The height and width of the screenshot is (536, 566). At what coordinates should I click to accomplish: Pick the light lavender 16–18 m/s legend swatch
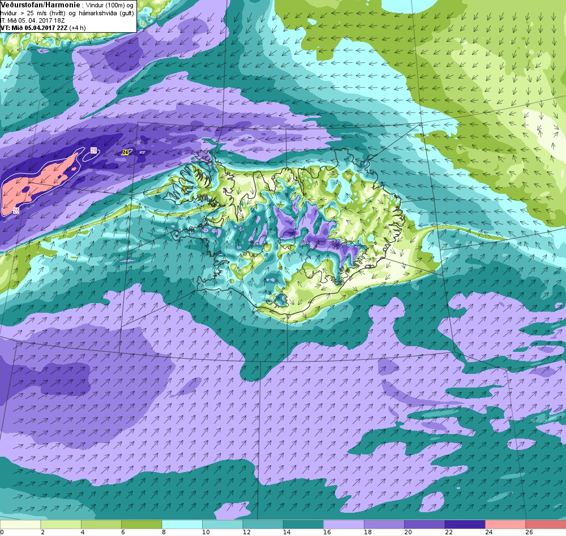tap(344, 524)
